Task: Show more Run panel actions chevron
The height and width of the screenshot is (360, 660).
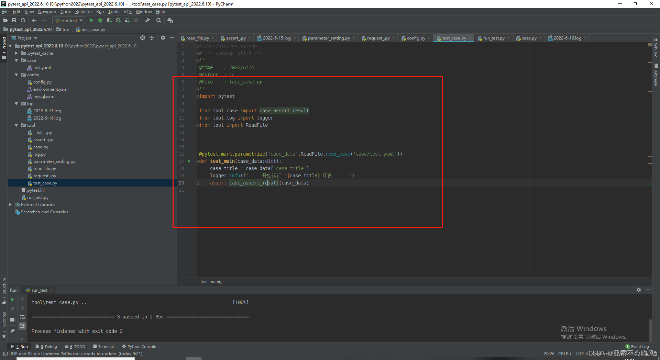Action: pos(22,339)
